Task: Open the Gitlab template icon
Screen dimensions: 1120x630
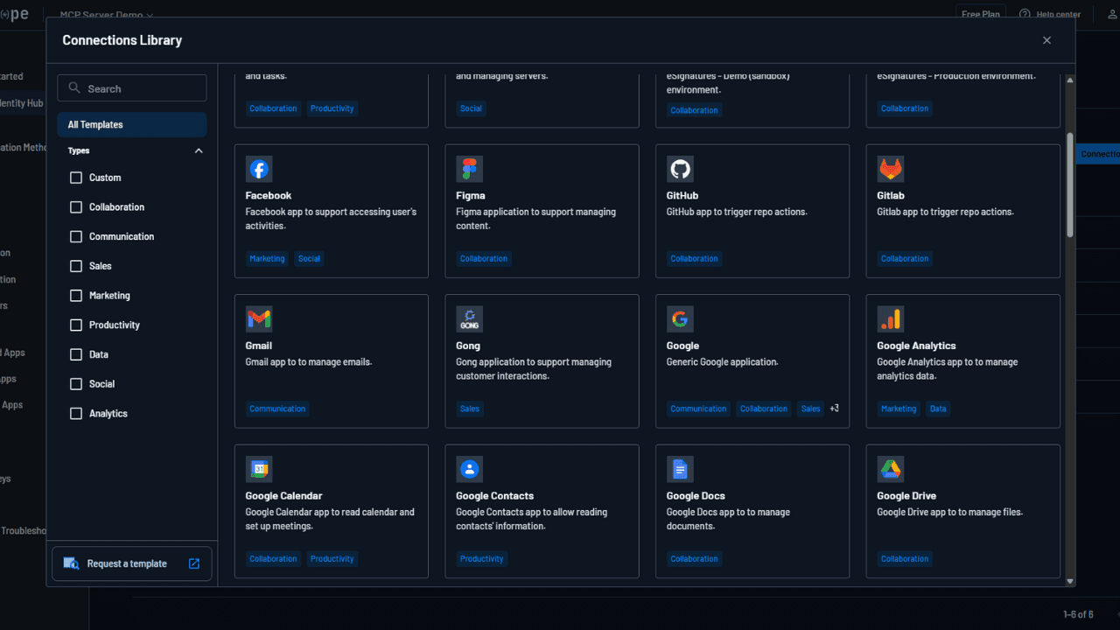Action: [x=890, y=169]
